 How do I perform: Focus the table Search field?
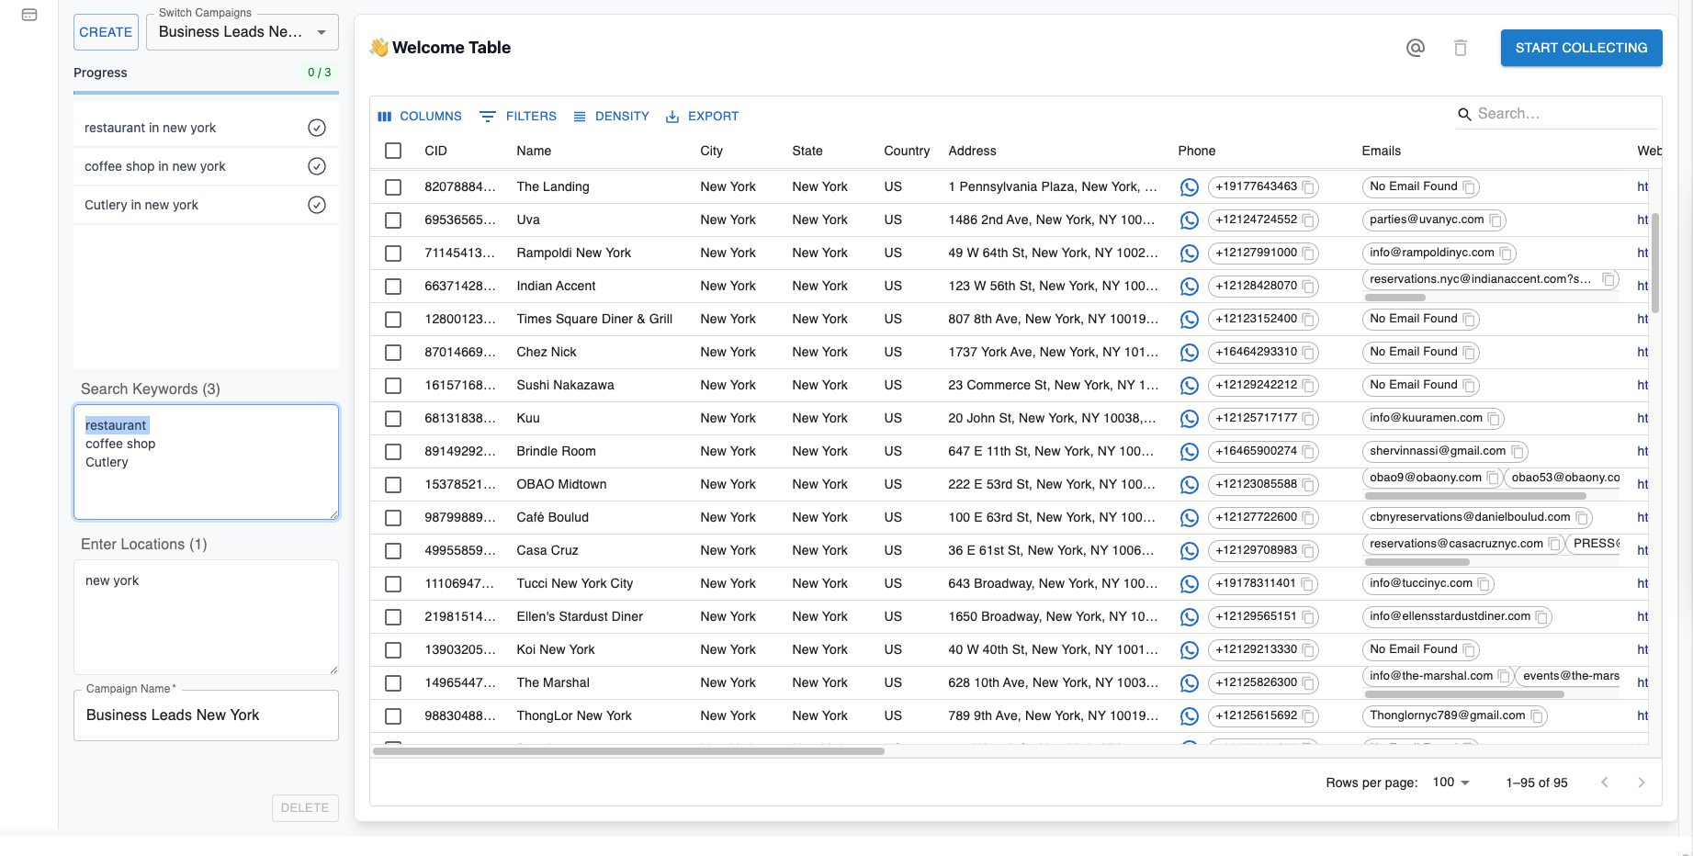tap(1565, 114)
